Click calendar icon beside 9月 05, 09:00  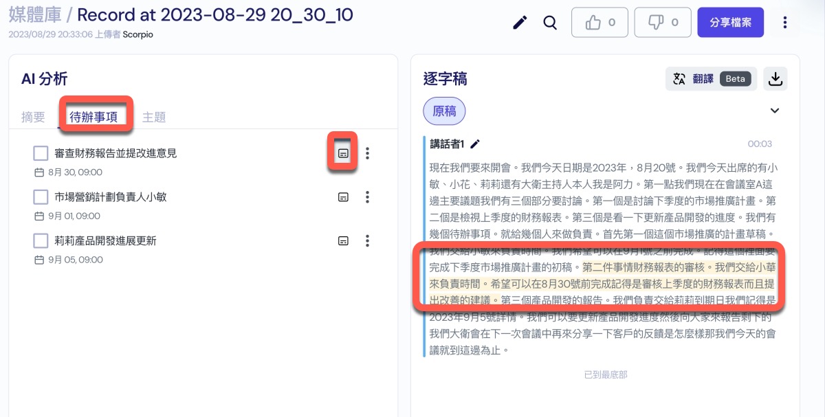(39, 260)
